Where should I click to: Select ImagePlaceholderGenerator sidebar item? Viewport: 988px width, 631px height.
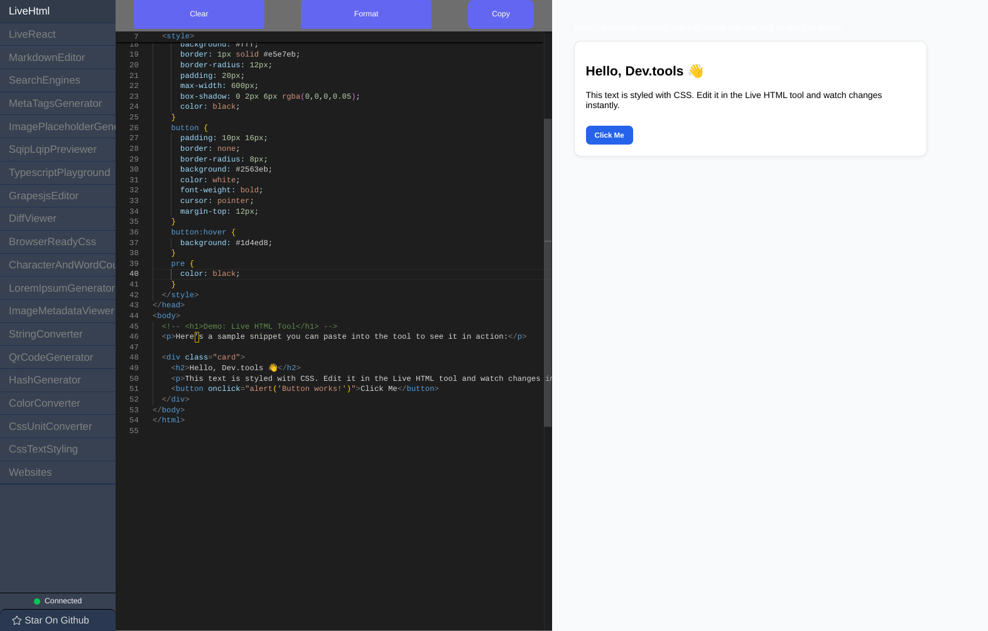58,127
